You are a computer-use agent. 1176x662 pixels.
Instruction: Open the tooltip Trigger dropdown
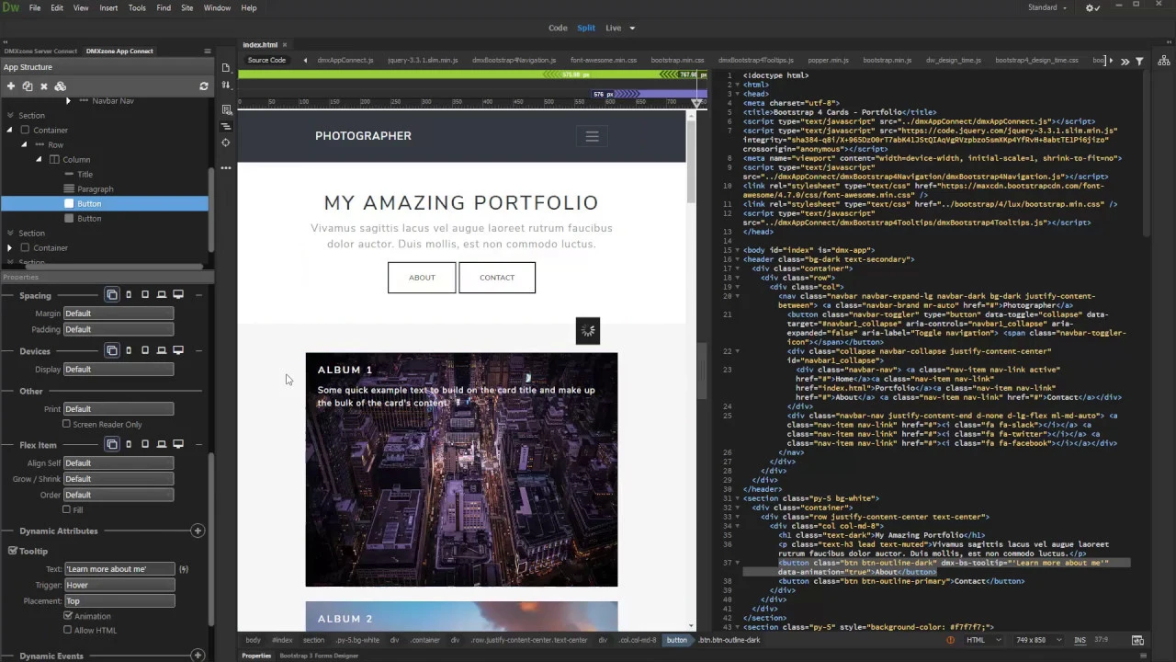click(x=119, y=585)
